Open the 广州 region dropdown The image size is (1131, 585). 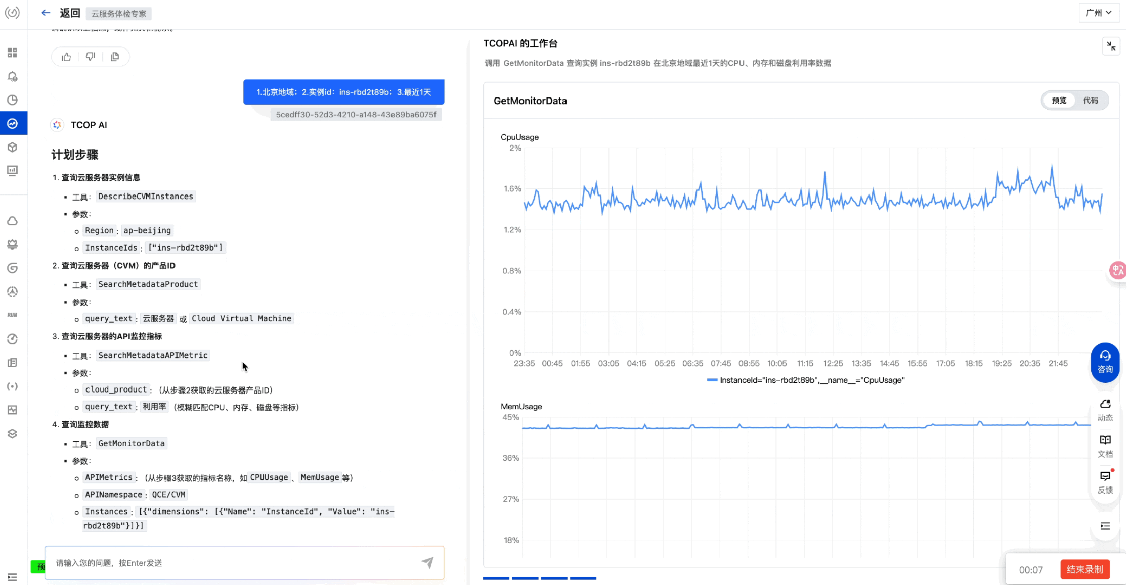(x=1099, y=13)
